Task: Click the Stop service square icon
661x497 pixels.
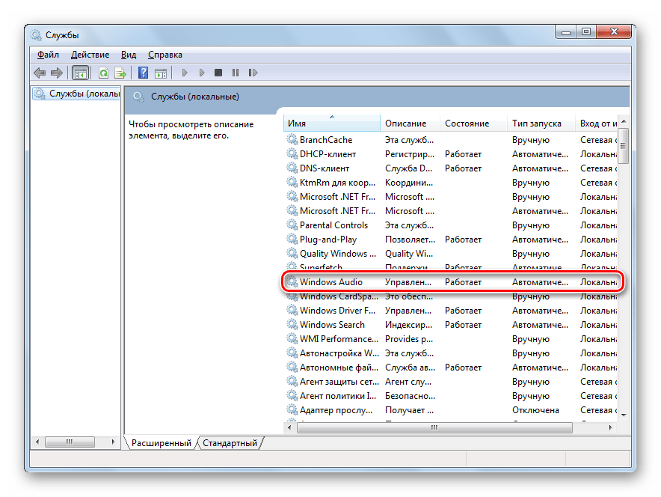Action: click(x=218, y=73)
